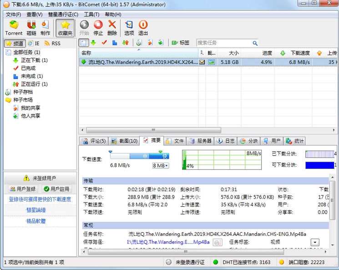Open the 8 MB speed dropdown
The width and height of the screenshot is (339, 270).
(161, 166)
